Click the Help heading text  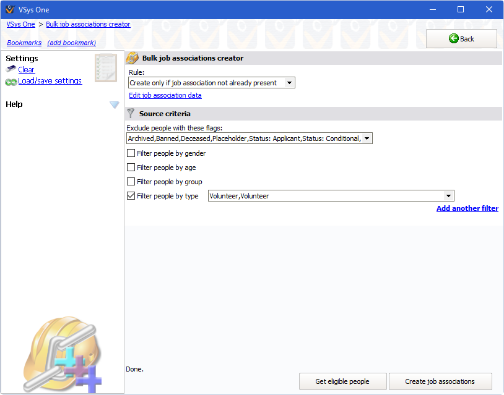point(14,104)
